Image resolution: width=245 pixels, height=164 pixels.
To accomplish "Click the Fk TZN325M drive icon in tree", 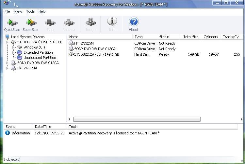I will [x=13, y=68].
